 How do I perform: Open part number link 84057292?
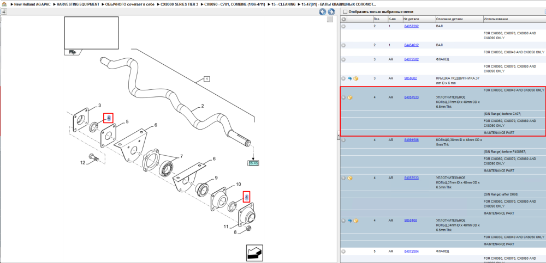click(411, 26)
